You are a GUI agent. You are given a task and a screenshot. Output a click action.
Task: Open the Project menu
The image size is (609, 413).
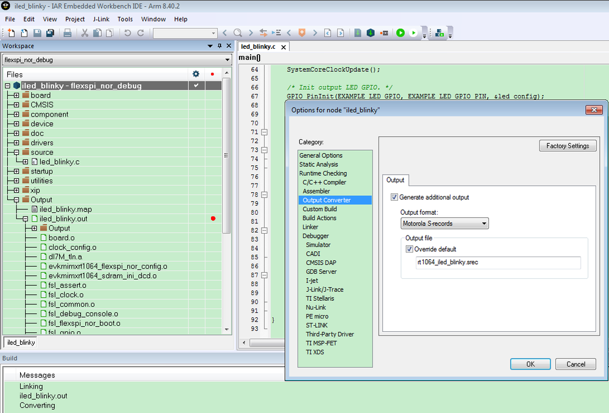[x=75, y=19]
